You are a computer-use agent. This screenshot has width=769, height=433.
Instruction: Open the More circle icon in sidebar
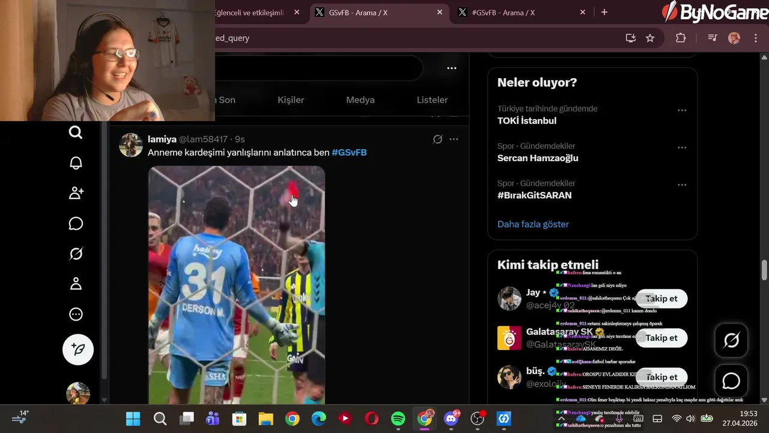[x=76, y=314]
